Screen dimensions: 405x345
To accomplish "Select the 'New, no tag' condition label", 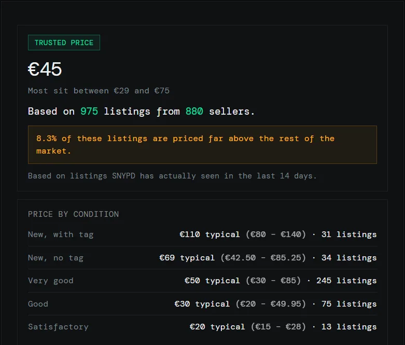I will 55,258.
